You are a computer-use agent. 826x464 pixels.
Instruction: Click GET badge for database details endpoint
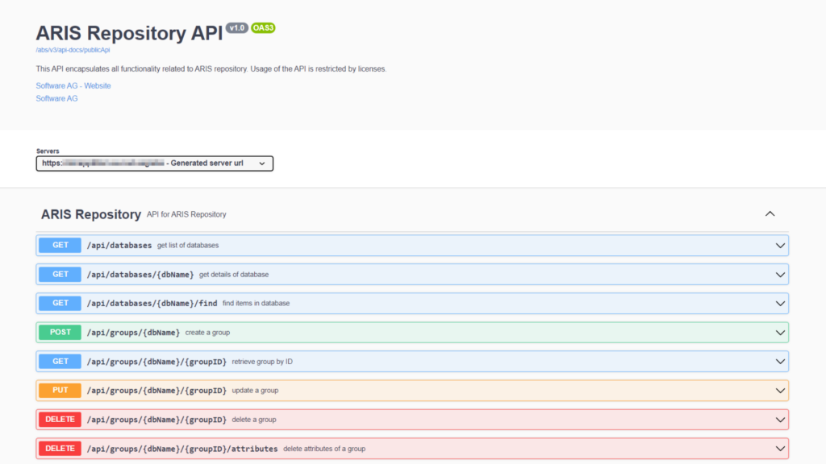tap(60, 274)
